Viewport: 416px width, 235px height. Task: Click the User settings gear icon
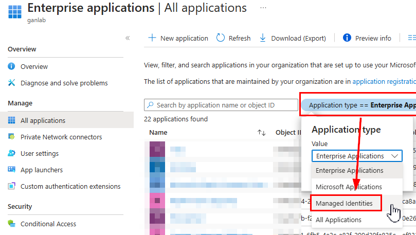[11, 153]
